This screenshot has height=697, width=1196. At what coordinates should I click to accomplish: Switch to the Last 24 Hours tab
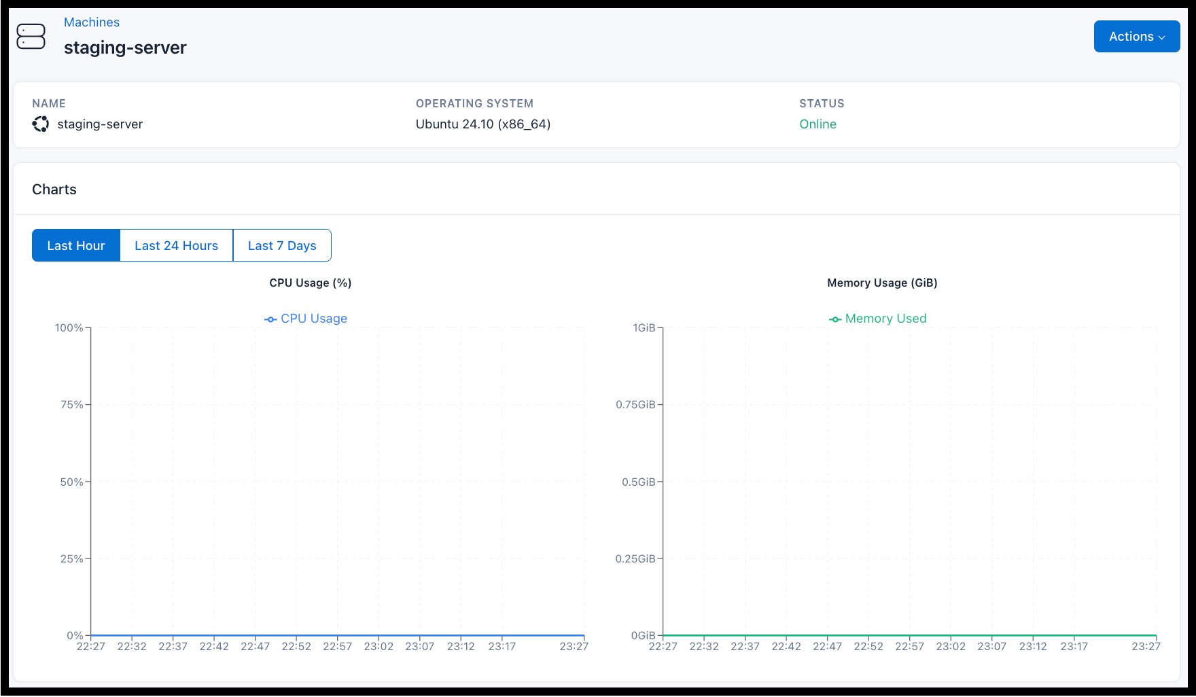coord(176,245)
